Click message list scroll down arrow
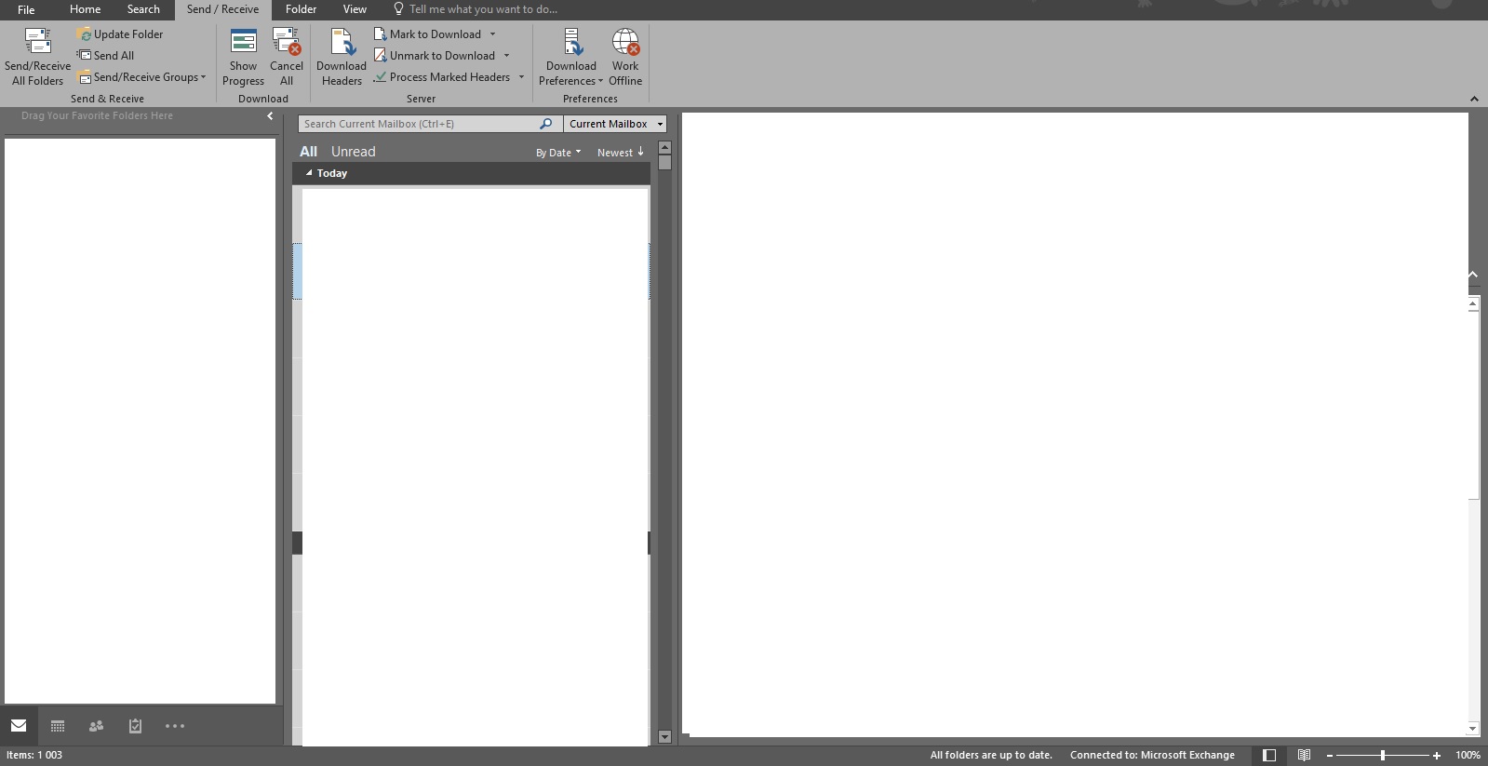The width and height of the screenshot is (1488, 766). 664,736
